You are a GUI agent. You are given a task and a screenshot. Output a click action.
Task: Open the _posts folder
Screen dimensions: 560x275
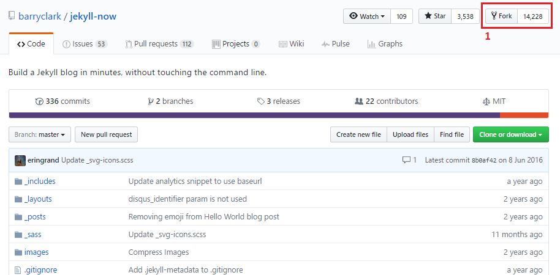(35, 217)
